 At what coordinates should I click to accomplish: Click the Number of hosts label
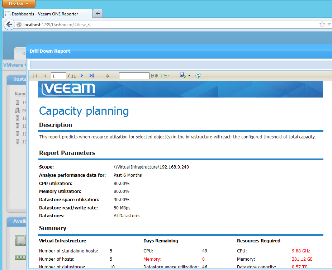tap(57, 259)
